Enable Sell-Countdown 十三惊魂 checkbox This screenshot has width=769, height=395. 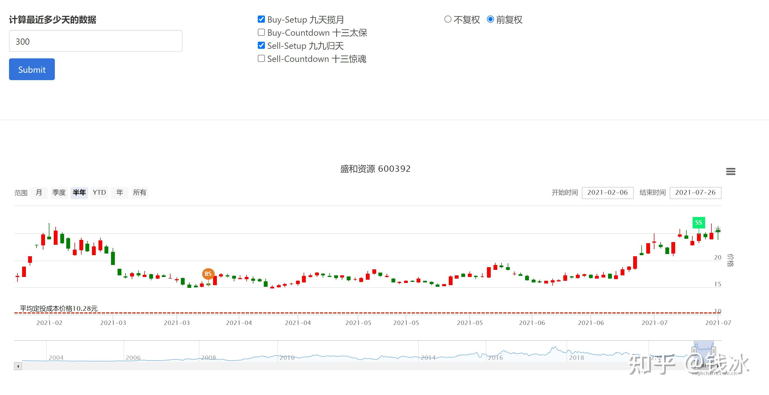tap(261, 59)
